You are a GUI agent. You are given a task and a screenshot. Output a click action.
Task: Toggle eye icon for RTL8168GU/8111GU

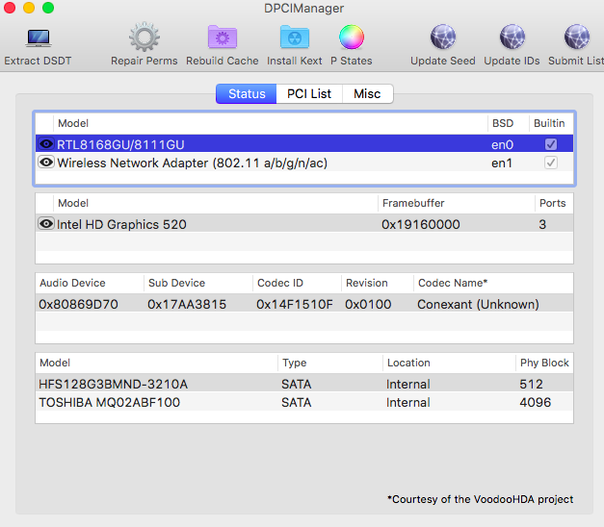(46, 144)
